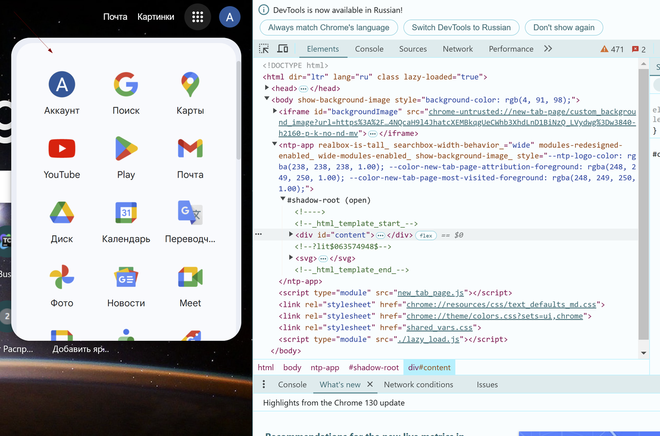Activate the DevTools element inspector icon
Screen dimensions: 660x436
coord(264,49)
